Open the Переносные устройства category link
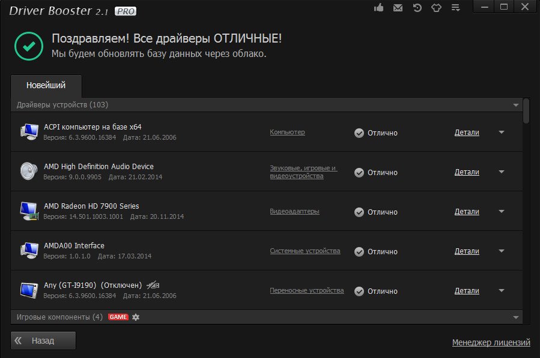This screenshot has height=358, width=540. (307, 290)
